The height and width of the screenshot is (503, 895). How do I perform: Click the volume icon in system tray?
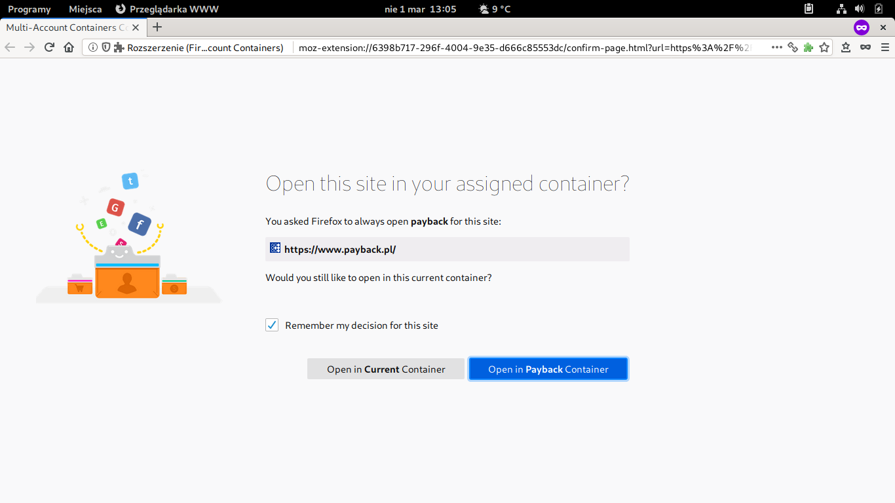click(x=858, y=9)
